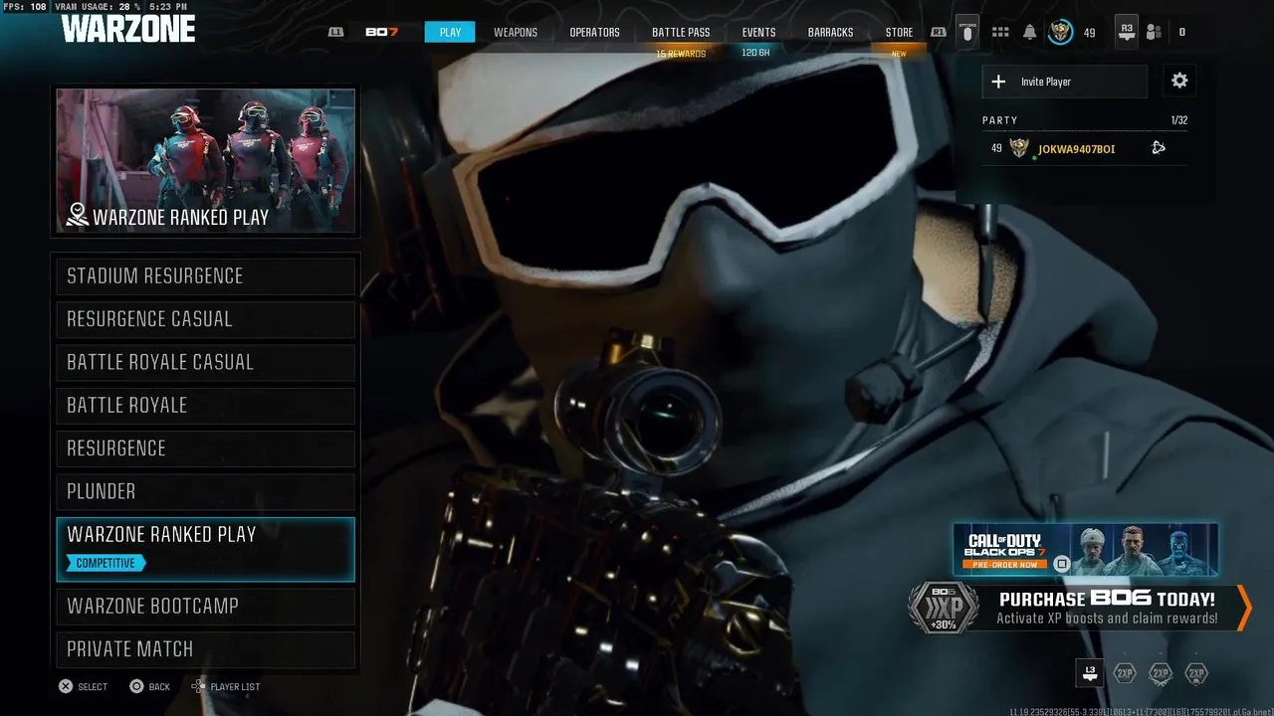Click the orange arrow on purchase banner
Viewport: 1274px width, 716px height.
[1243, 608]
